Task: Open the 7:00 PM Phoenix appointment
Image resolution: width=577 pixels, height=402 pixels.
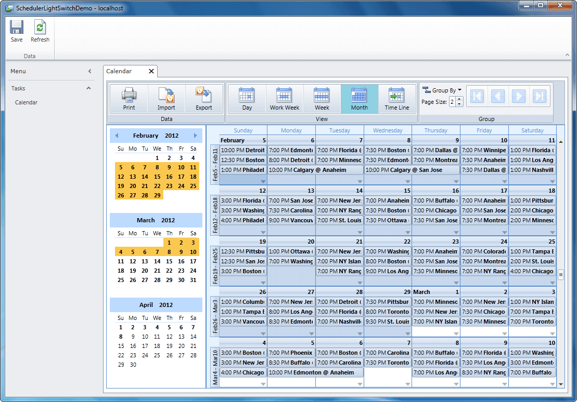Action: click(291, 352)
